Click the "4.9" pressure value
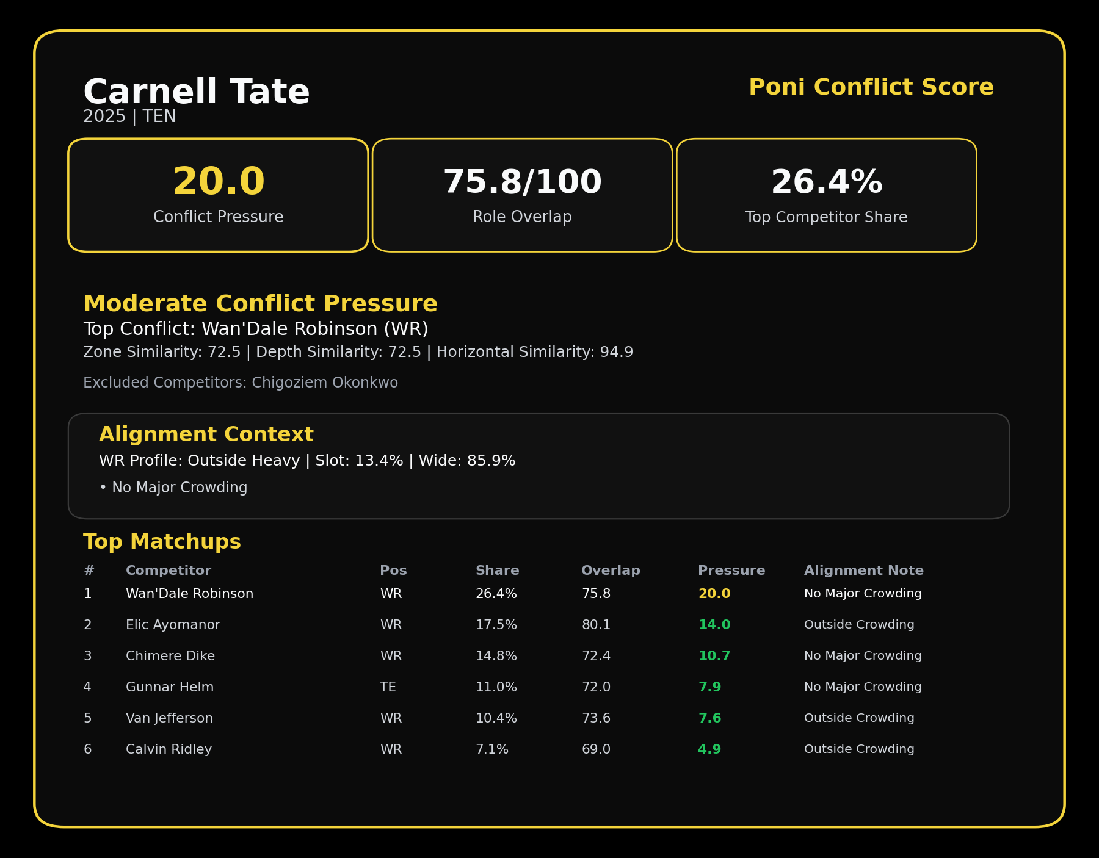1099x858 pixels. (x=709, y=749)
